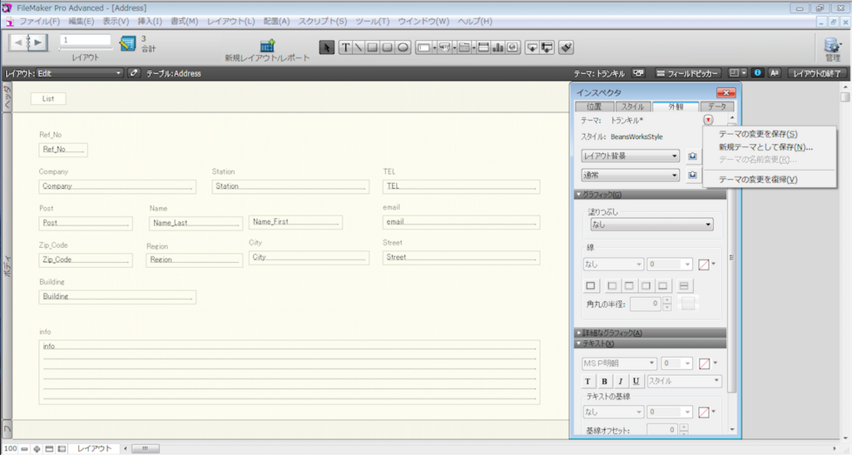Open text color swatch beside font size
This screenshot has width=852, height=455.
click(x=704, y=364)
